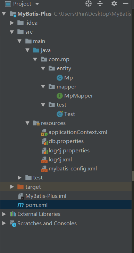Screen dimensions: 134x253
Task: Expand the External Libraries arrow
Action: point(4,214)
